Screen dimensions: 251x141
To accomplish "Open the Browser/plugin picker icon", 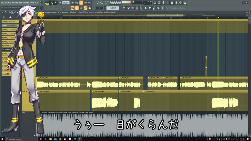I will tap(141, 8).
